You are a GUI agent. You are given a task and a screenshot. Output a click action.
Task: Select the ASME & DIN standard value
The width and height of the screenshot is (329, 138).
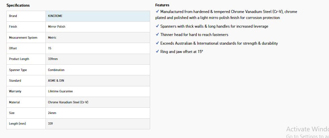point(56,81)
